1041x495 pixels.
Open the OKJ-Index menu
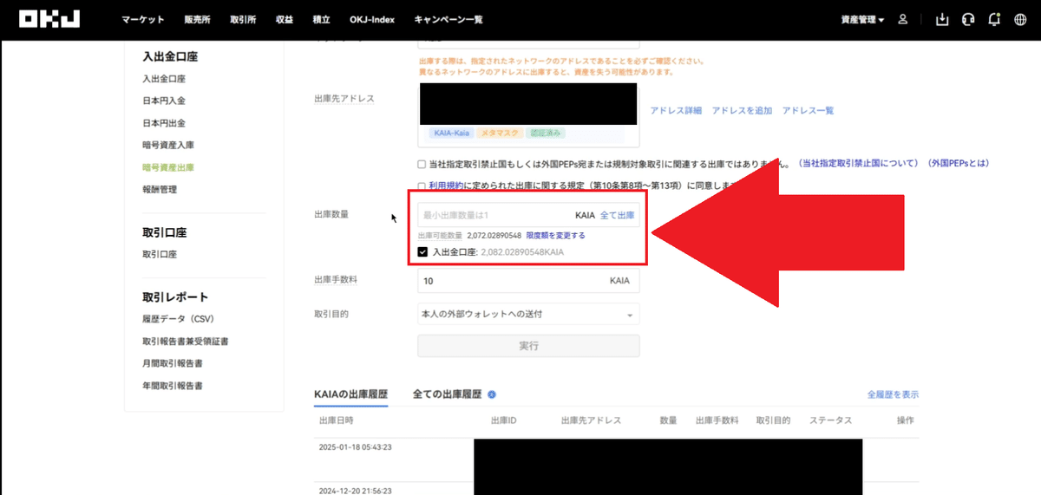[372, 19]
